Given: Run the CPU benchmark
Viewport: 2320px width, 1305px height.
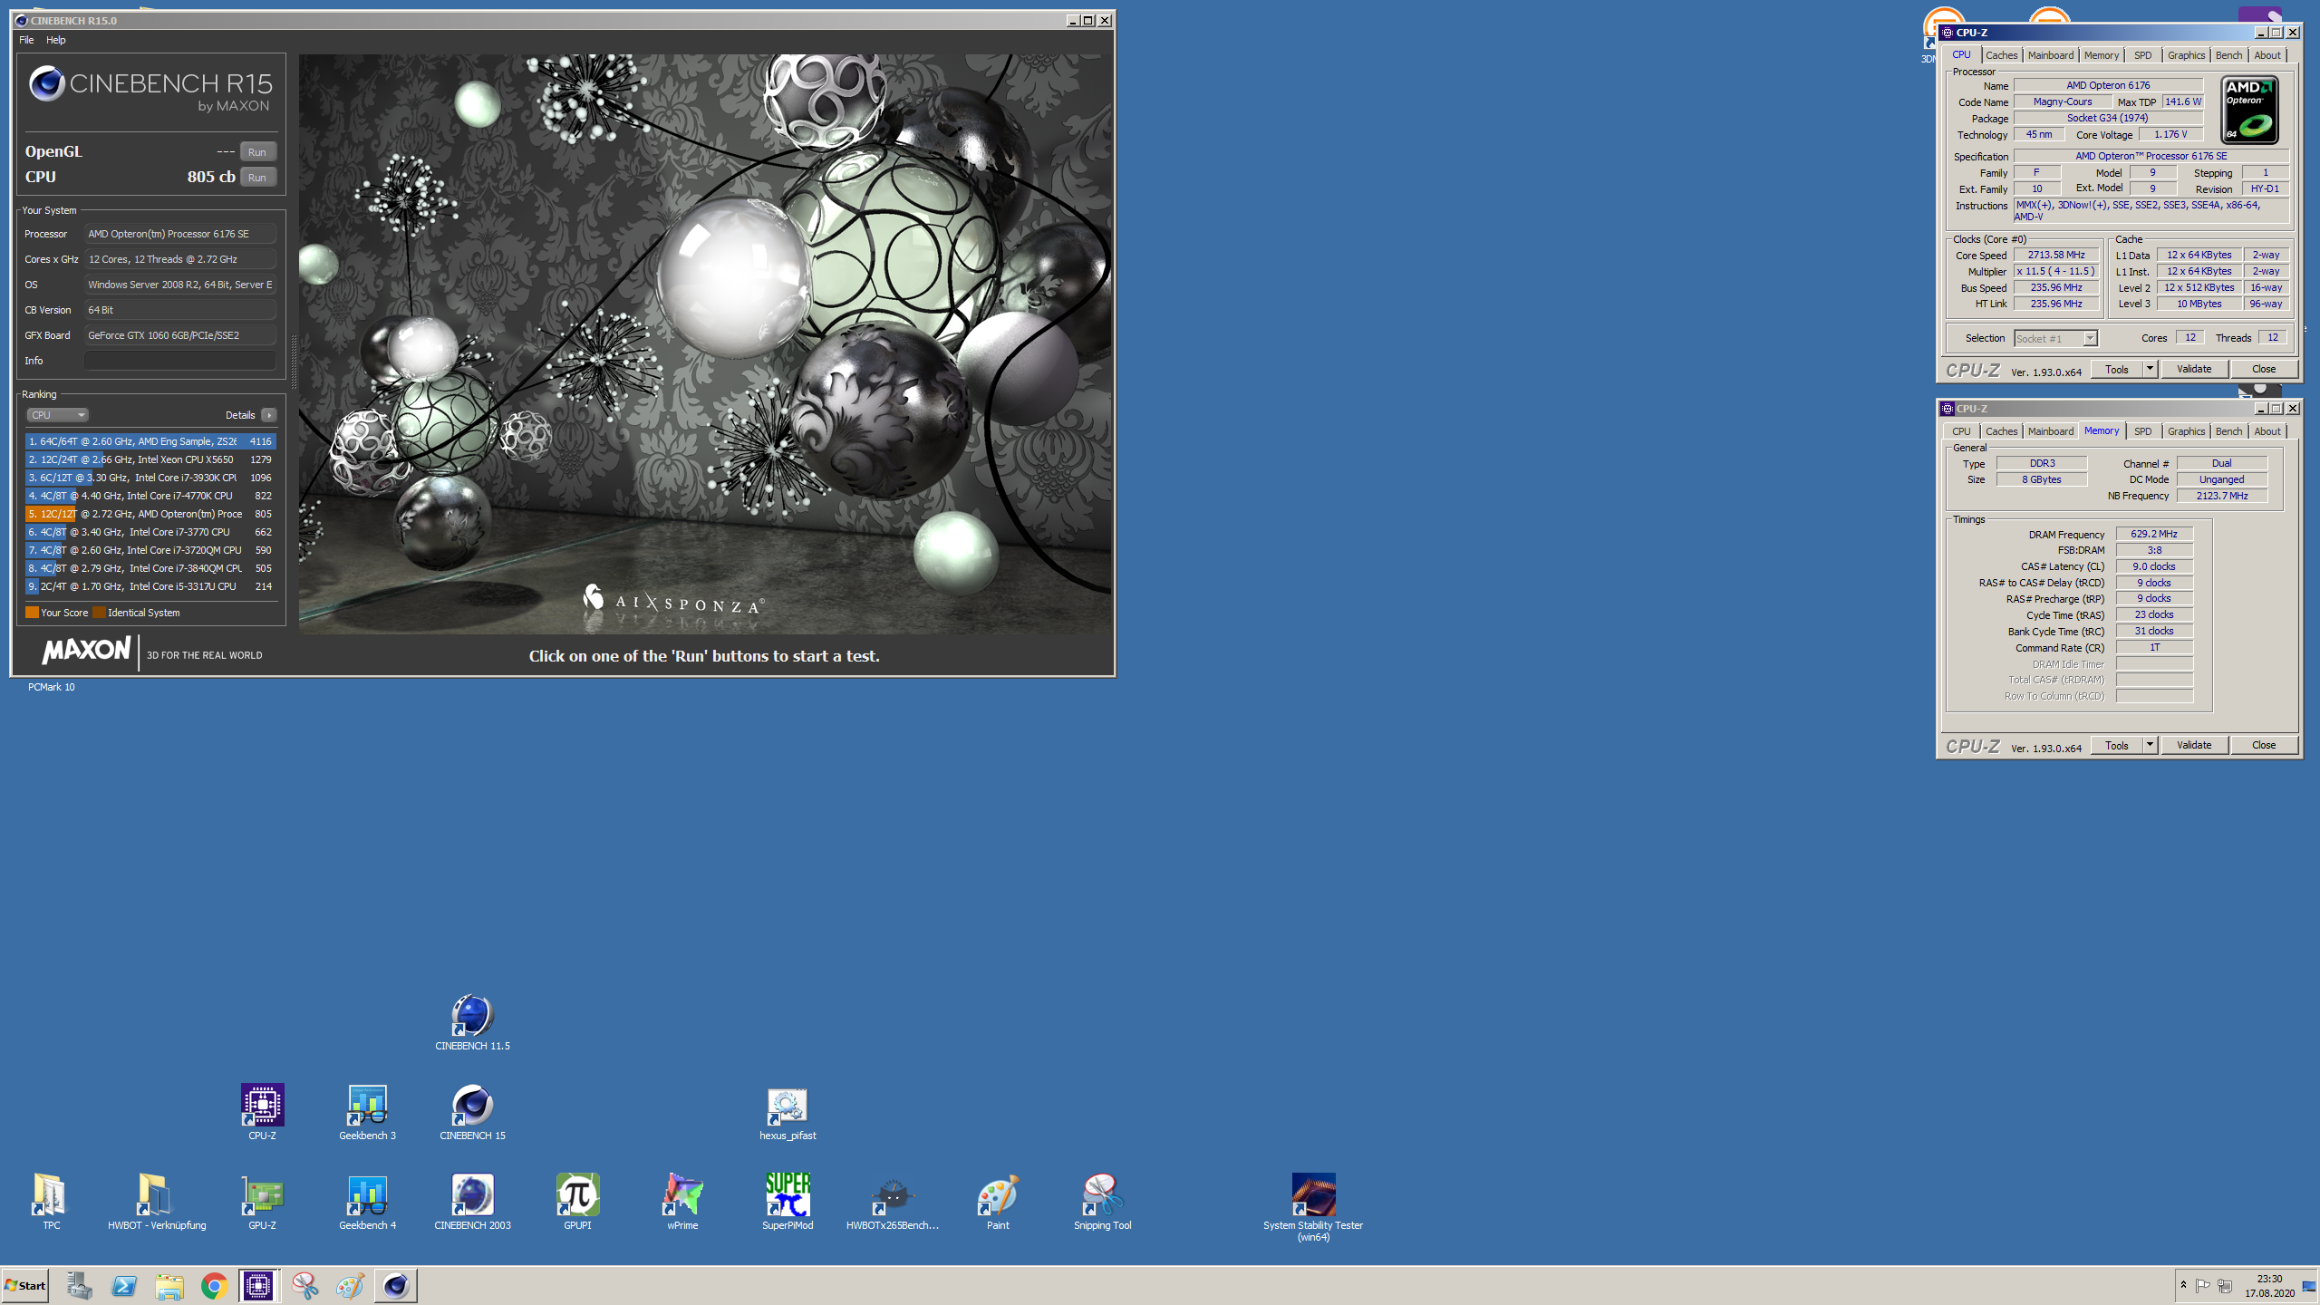Looking at the screenshot, I should tap(257, 178).
